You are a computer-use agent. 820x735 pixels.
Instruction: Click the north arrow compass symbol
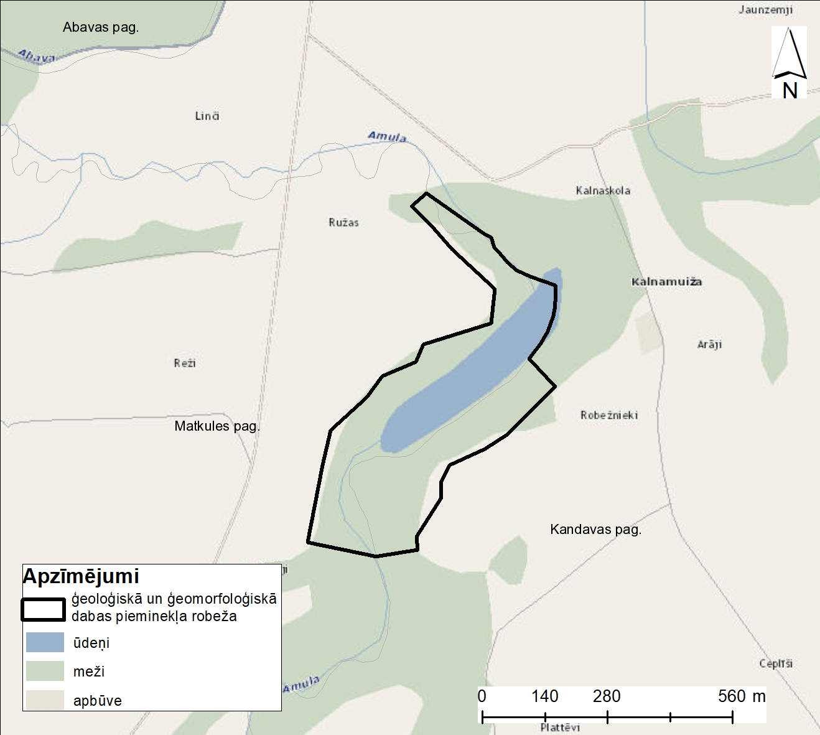789,62
